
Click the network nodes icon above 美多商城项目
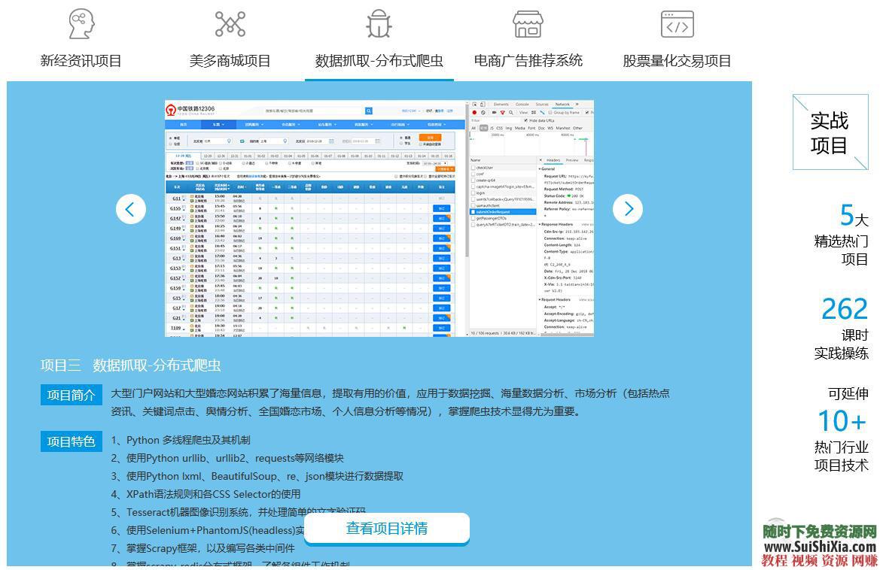point(230,24)
